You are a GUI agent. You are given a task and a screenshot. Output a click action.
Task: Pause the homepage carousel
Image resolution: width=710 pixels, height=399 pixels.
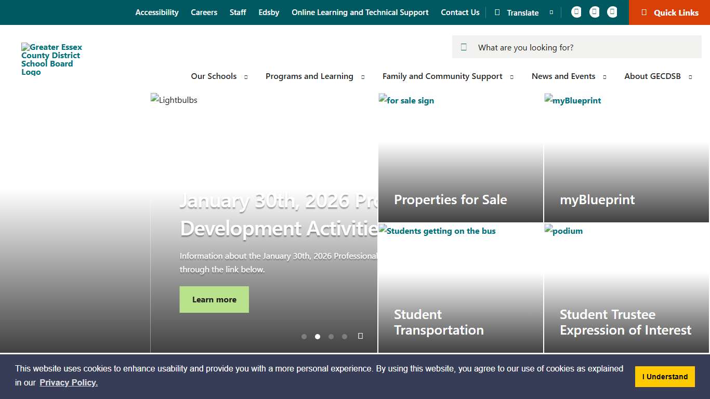pyautogui.click(x=360, y=336)
